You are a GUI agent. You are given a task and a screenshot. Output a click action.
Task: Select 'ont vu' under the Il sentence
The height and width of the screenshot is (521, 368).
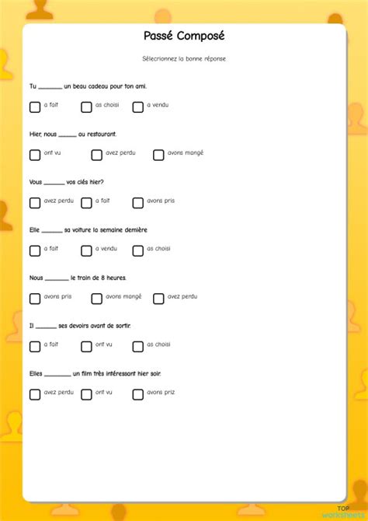[86, 346]
